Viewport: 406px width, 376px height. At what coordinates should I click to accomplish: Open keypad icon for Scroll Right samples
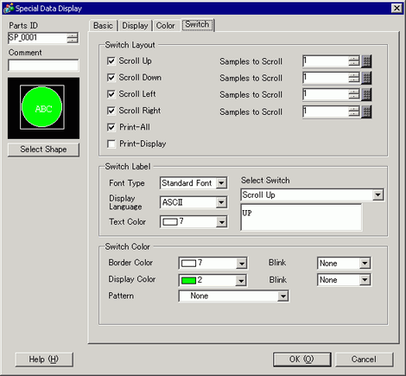click(366, 112)
